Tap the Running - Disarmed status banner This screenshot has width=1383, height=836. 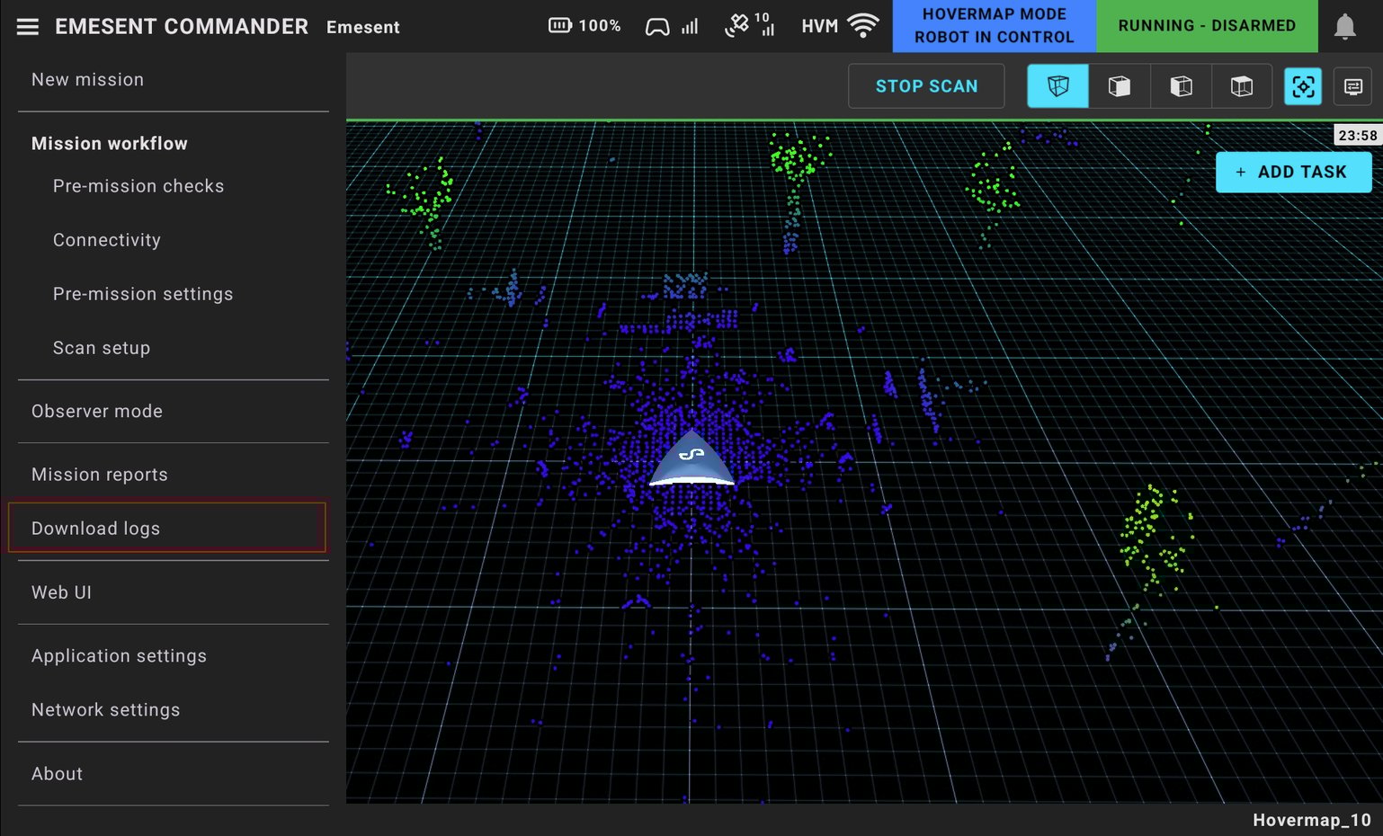pyautogui.click(x=1207, y=26)
